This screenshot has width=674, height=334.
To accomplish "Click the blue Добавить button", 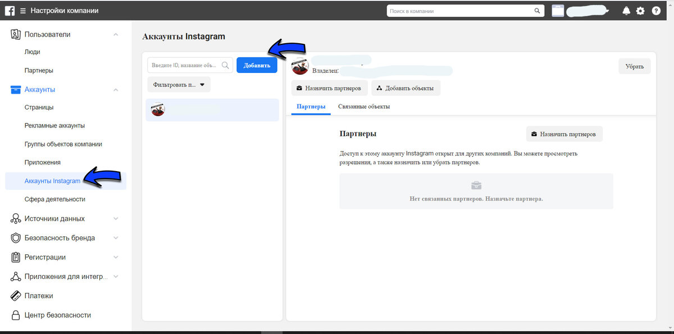I will 257,65.
